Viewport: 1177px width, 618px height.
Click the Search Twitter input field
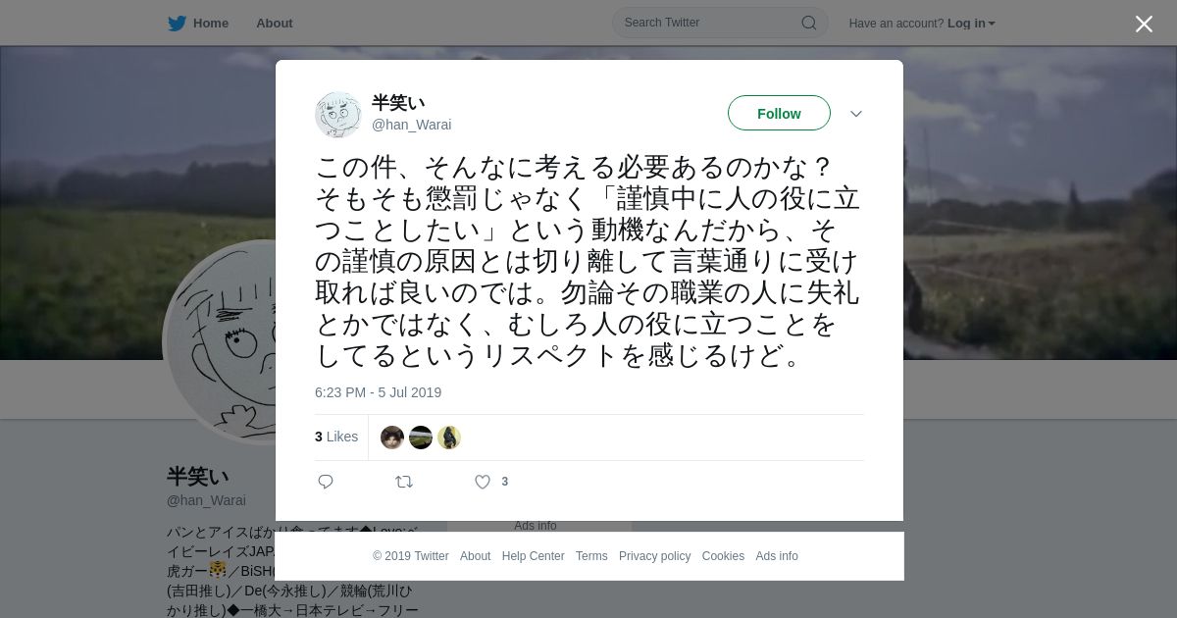click(710, 23)
